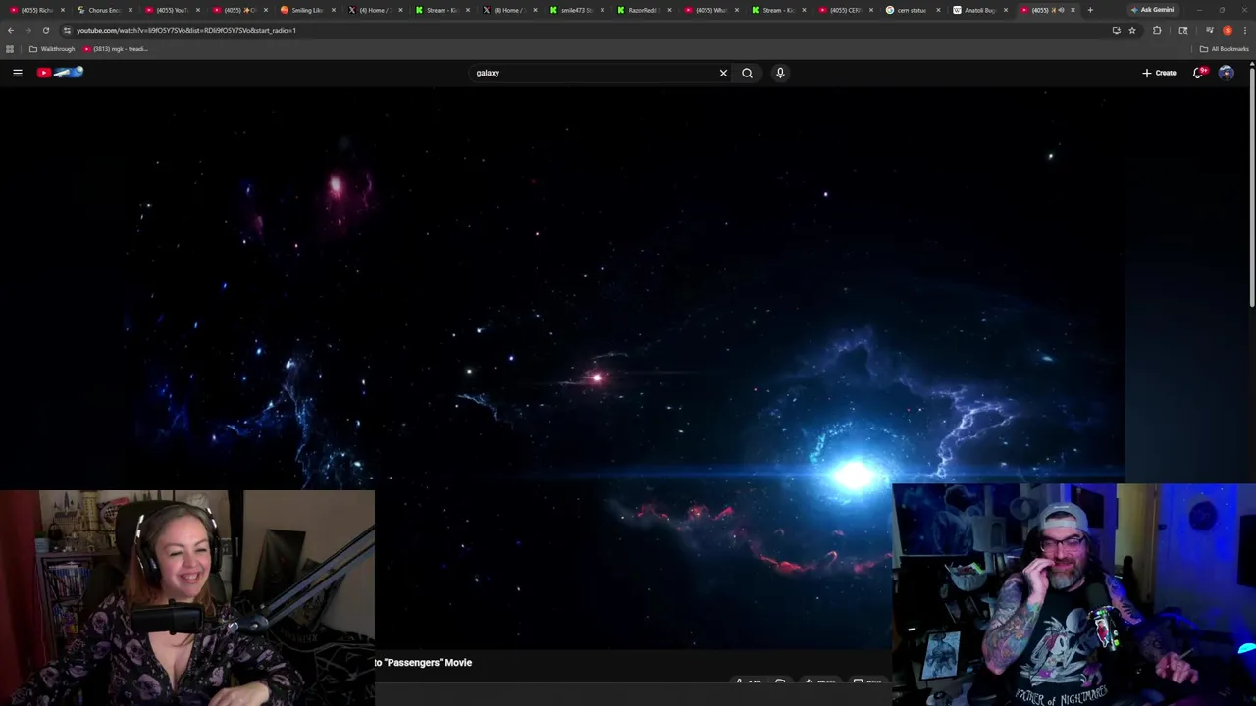The height and width of the screenshot is (706, 1256).
Task: Open the media controls icon in toolbar
Action: point(1209,30)
